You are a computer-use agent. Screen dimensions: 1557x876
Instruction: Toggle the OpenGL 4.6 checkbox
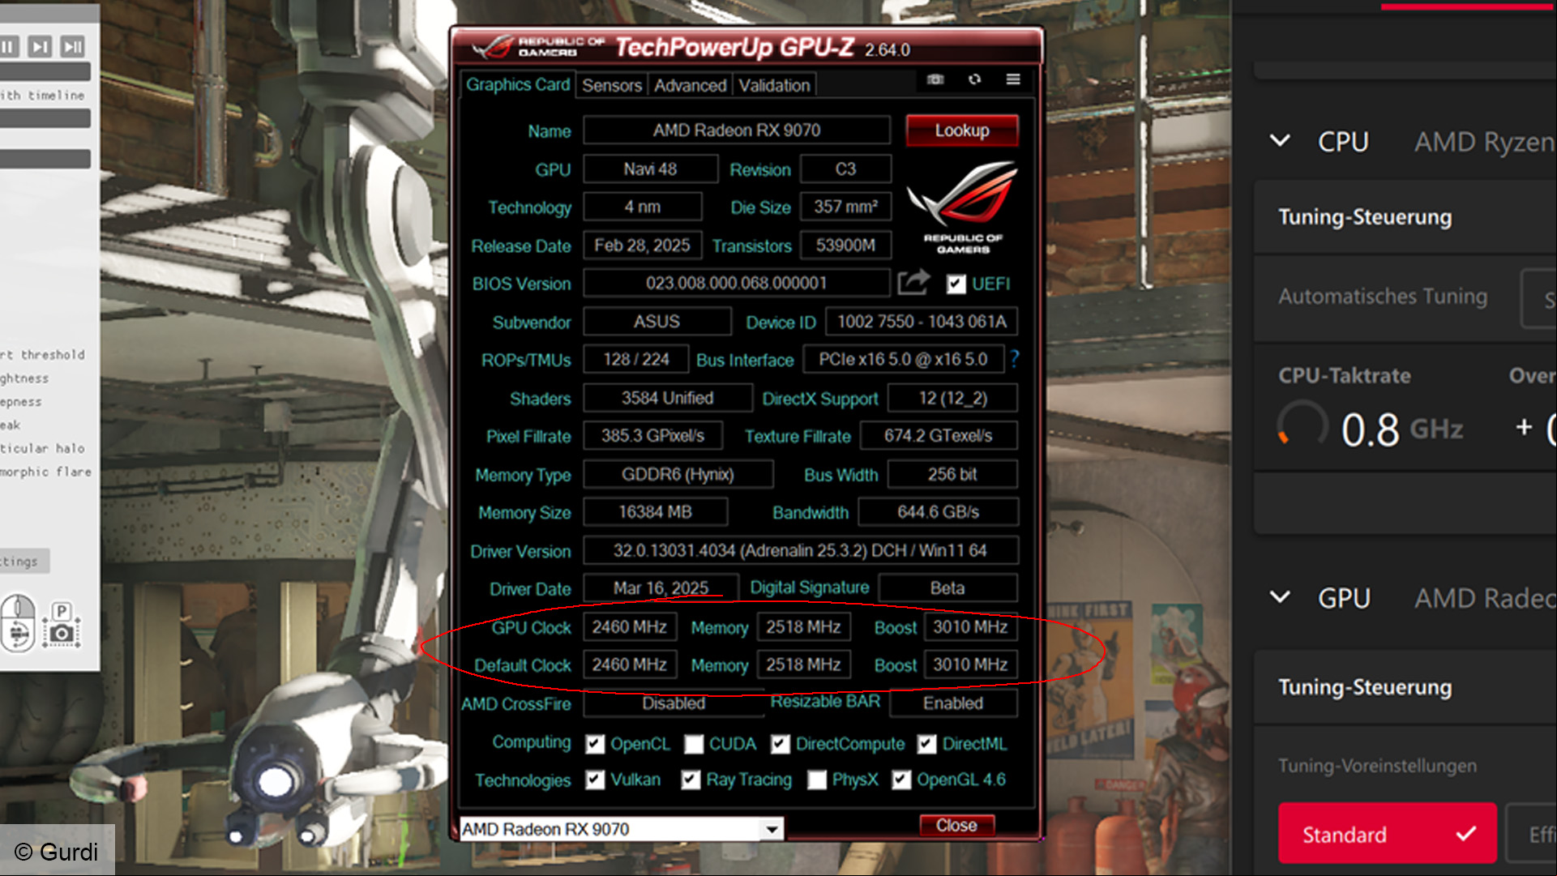[901, 780]
